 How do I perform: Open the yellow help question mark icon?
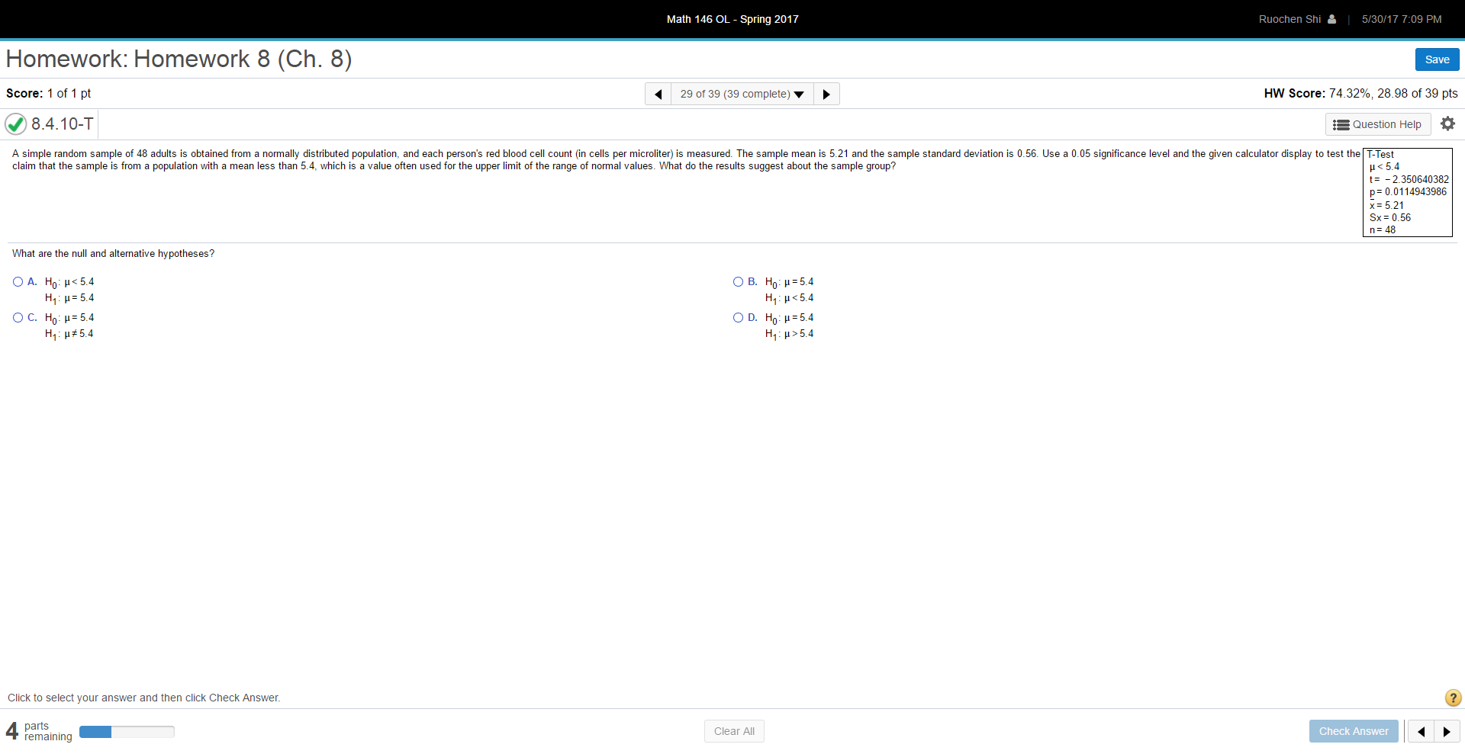click(1452, 698)
